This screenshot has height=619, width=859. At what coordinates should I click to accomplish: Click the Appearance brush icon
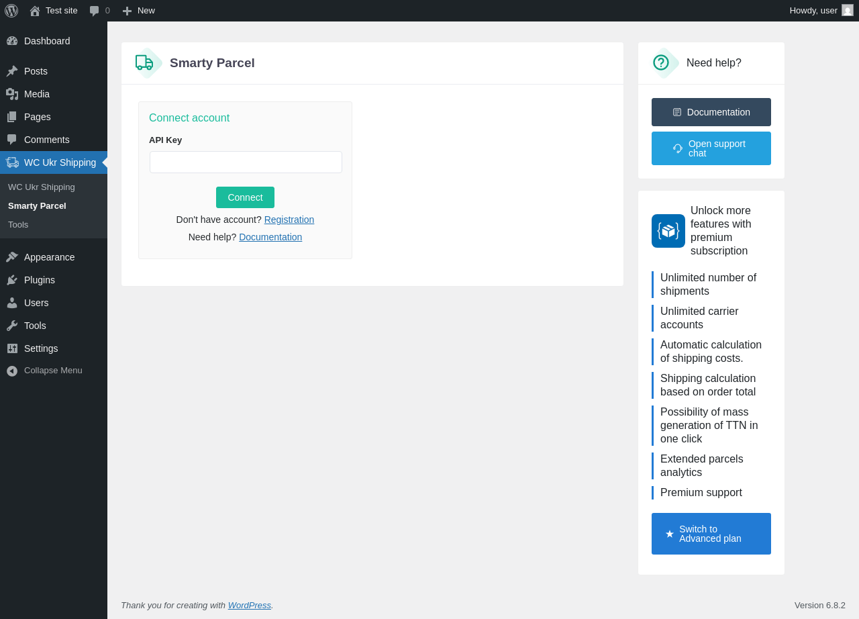tap(12, 257)
